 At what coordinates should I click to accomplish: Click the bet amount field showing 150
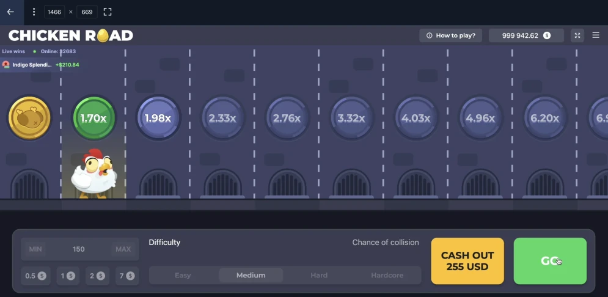pyautogui.click(x=79, y=249)
